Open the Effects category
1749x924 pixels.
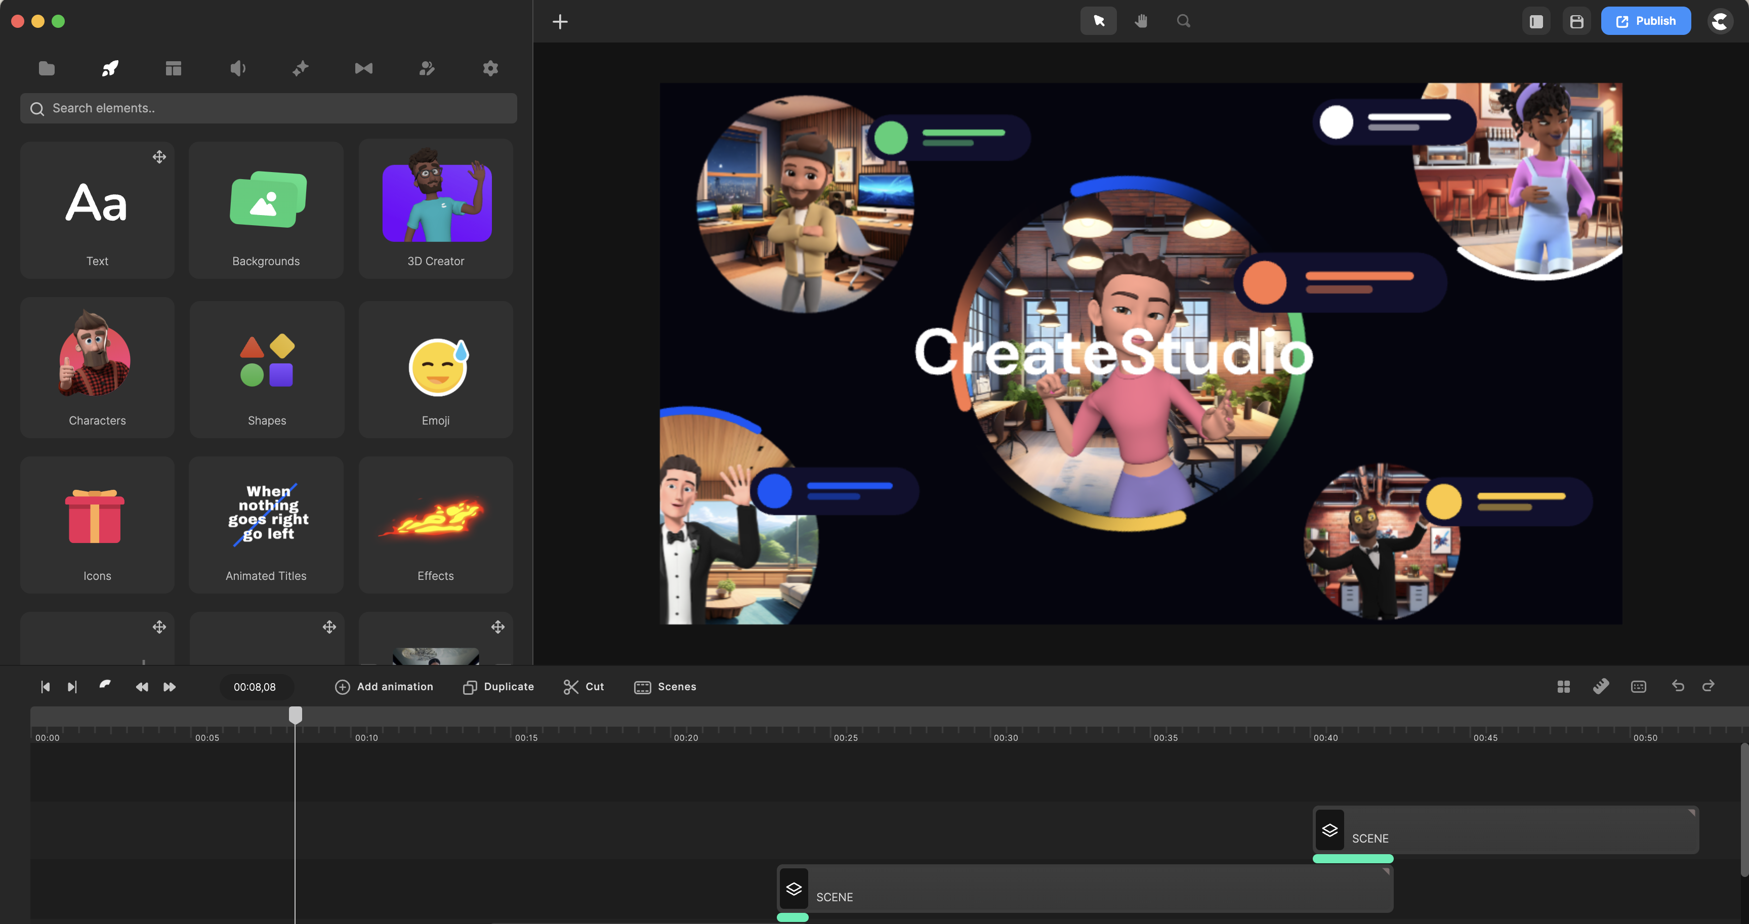[x=436, y=525]
